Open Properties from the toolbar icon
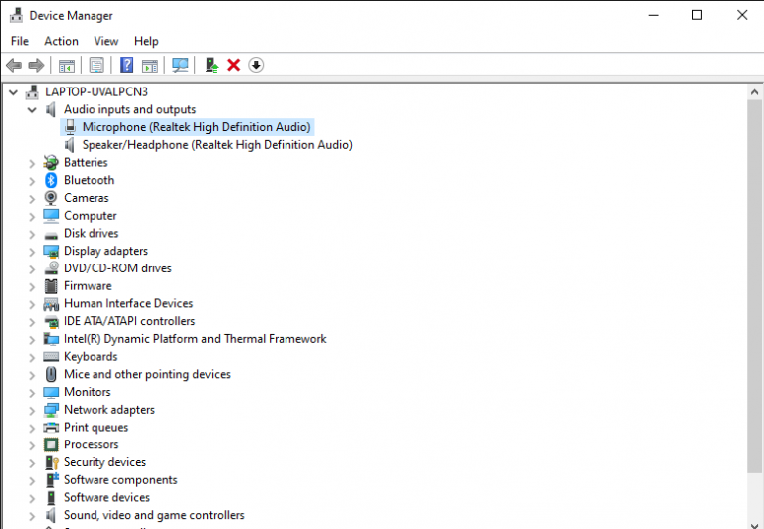This screenshot has width=764, height=529. 96,65
